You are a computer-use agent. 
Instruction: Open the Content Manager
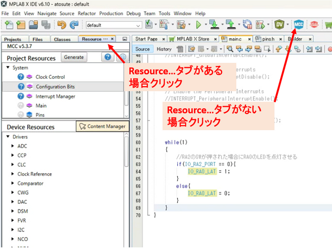click(102, 126)
